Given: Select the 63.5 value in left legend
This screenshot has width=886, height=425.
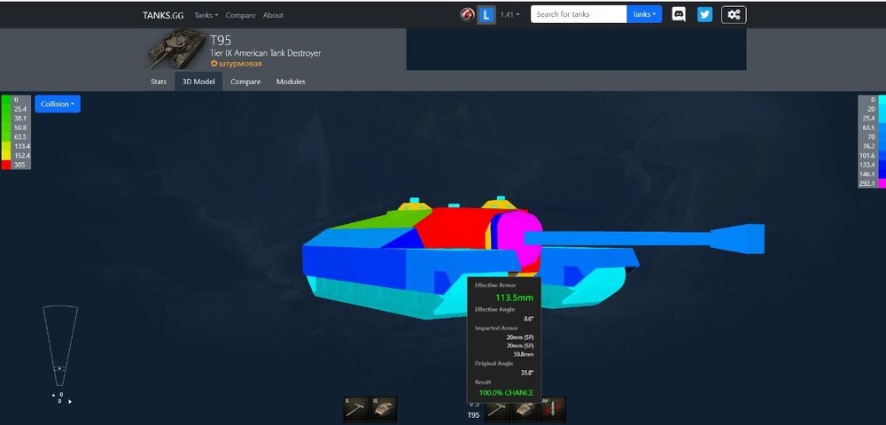Looking at the screenshot, I should click(20, 136).
